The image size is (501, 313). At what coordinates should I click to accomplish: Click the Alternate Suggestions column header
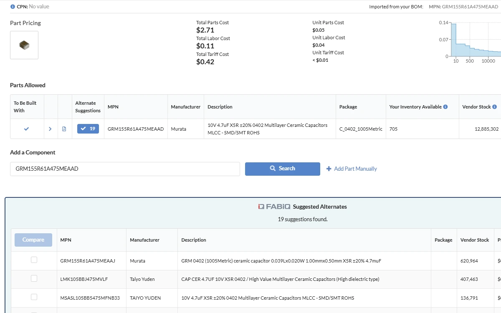(x=88, y=107)
